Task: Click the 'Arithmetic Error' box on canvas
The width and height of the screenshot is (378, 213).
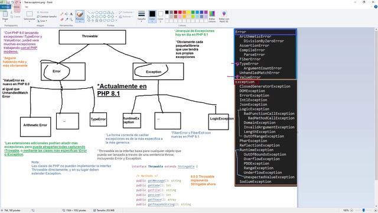Action: point(35,127)
